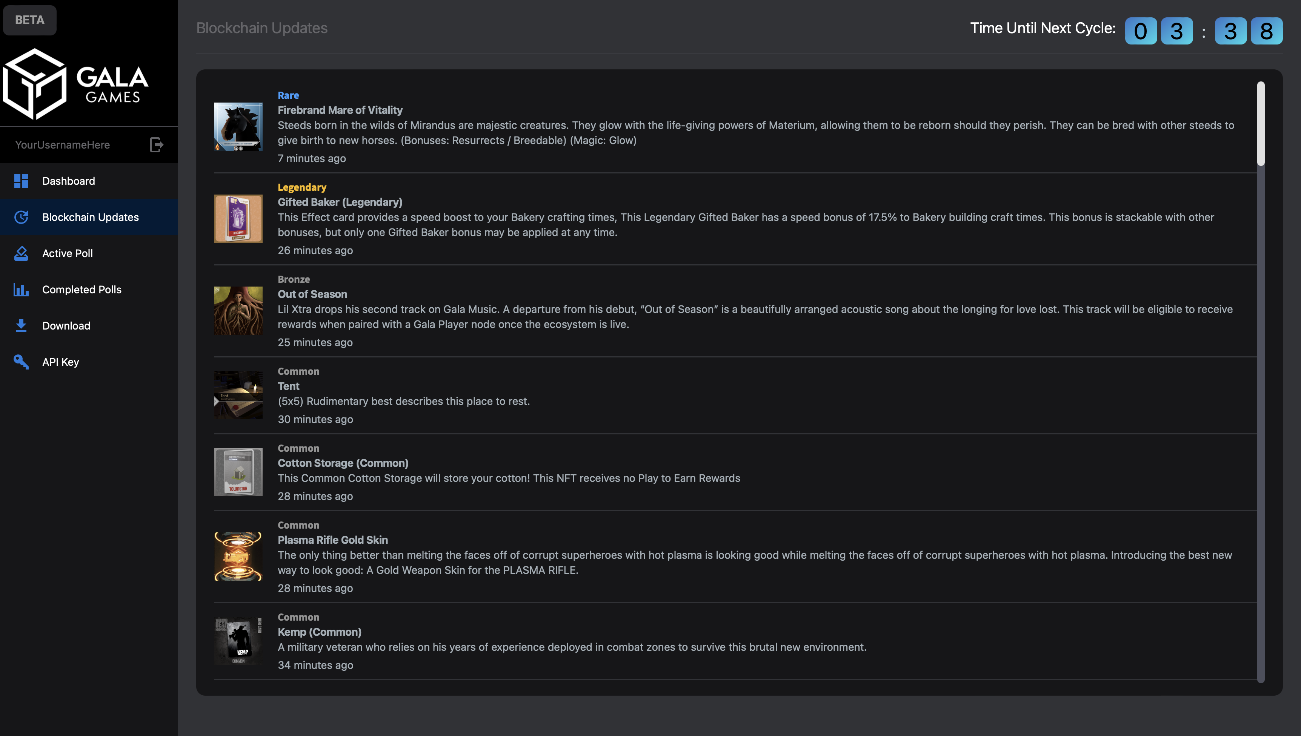Screen dimensions: 1301x736
Task: Open the Kemp character card thumbnail
Action: 238,641
